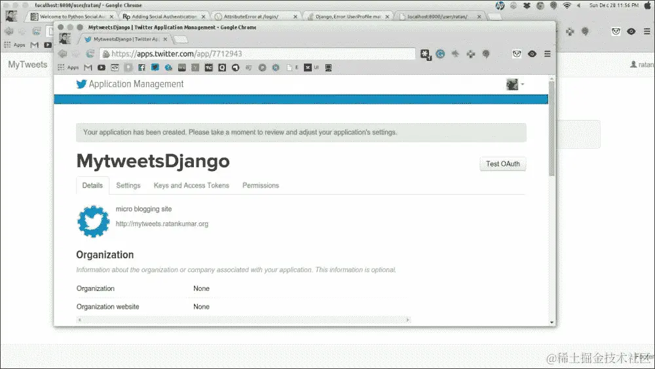Image resolution: width=655 pixels, height=369 pixels.
Task: Open the profile avatar dropdown in the Twitter page header
Action: tap(515, 85)
